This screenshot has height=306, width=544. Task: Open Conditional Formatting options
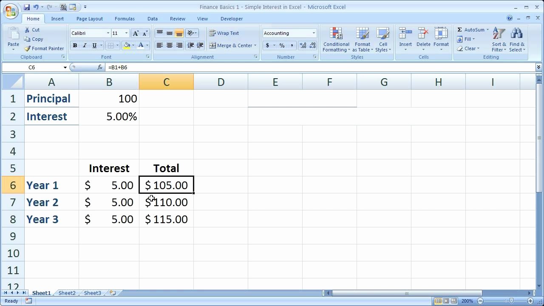coord(336,40)
